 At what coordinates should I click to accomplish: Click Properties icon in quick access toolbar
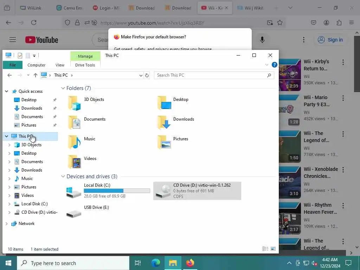(20, 55)
